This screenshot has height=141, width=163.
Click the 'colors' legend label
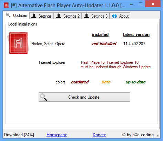[x=60, y=82]
